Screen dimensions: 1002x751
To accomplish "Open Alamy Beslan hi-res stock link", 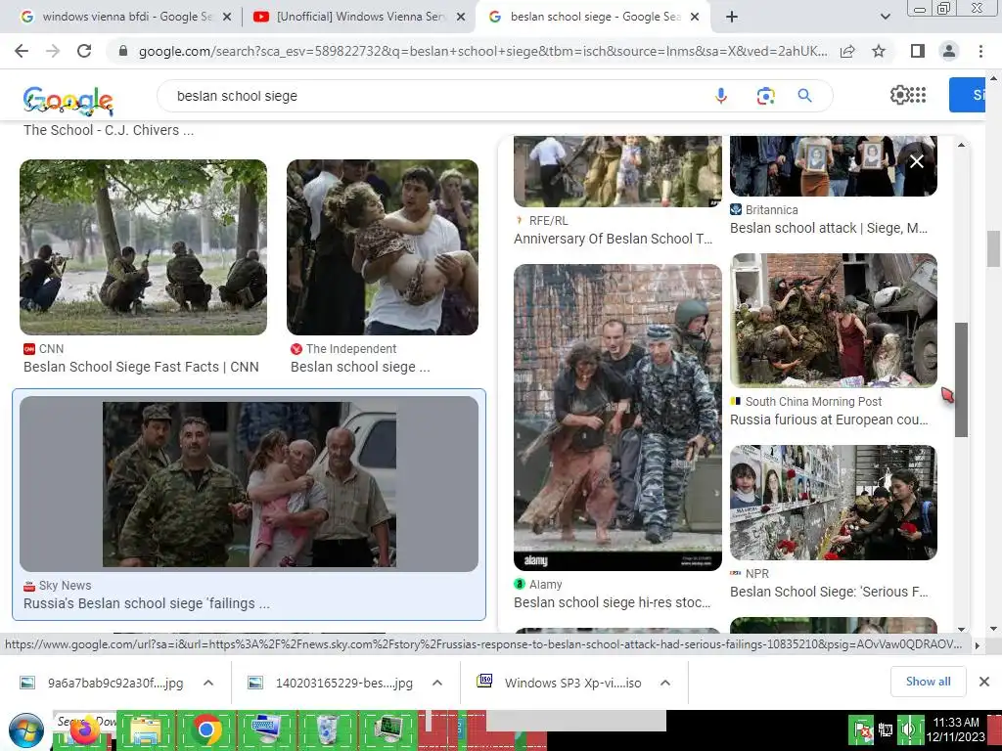I will (613, 602).
